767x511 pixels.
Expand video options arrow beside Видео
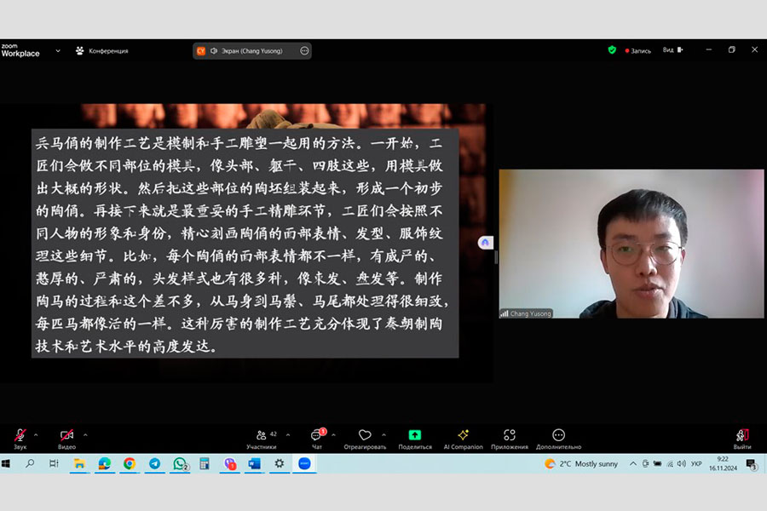point(85,434)
